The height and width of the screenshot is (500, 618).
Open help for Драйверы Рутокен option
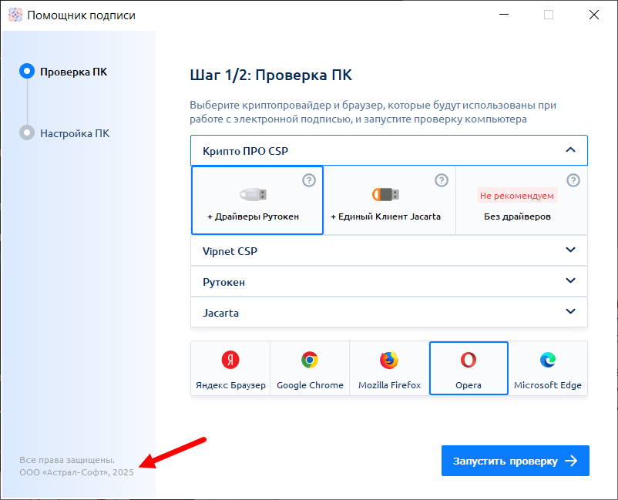tap(309, 180)
